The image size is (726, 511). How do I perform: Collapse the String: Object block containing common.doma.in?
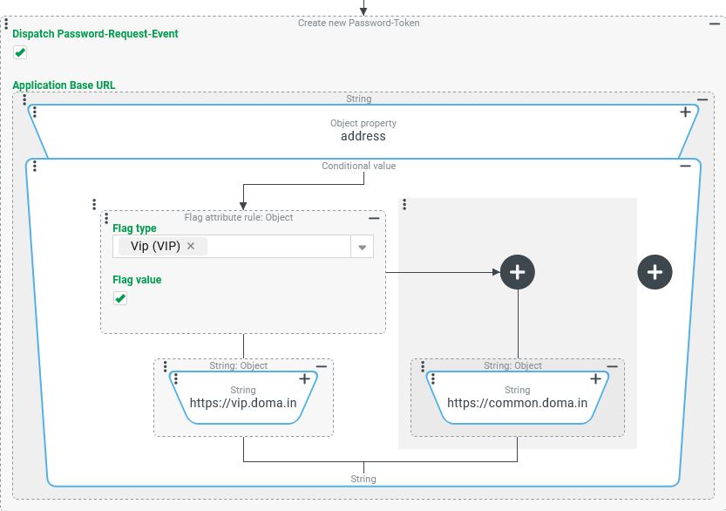pyautogui.click(x=613, y=366)
